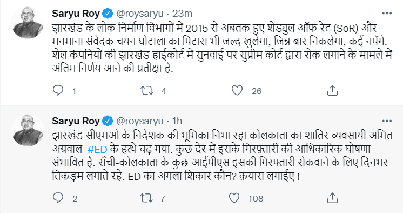The height and width of the screenshot is (214, 403).
Task: Open the 1h timestamp of second tweet
Action: 177,121
